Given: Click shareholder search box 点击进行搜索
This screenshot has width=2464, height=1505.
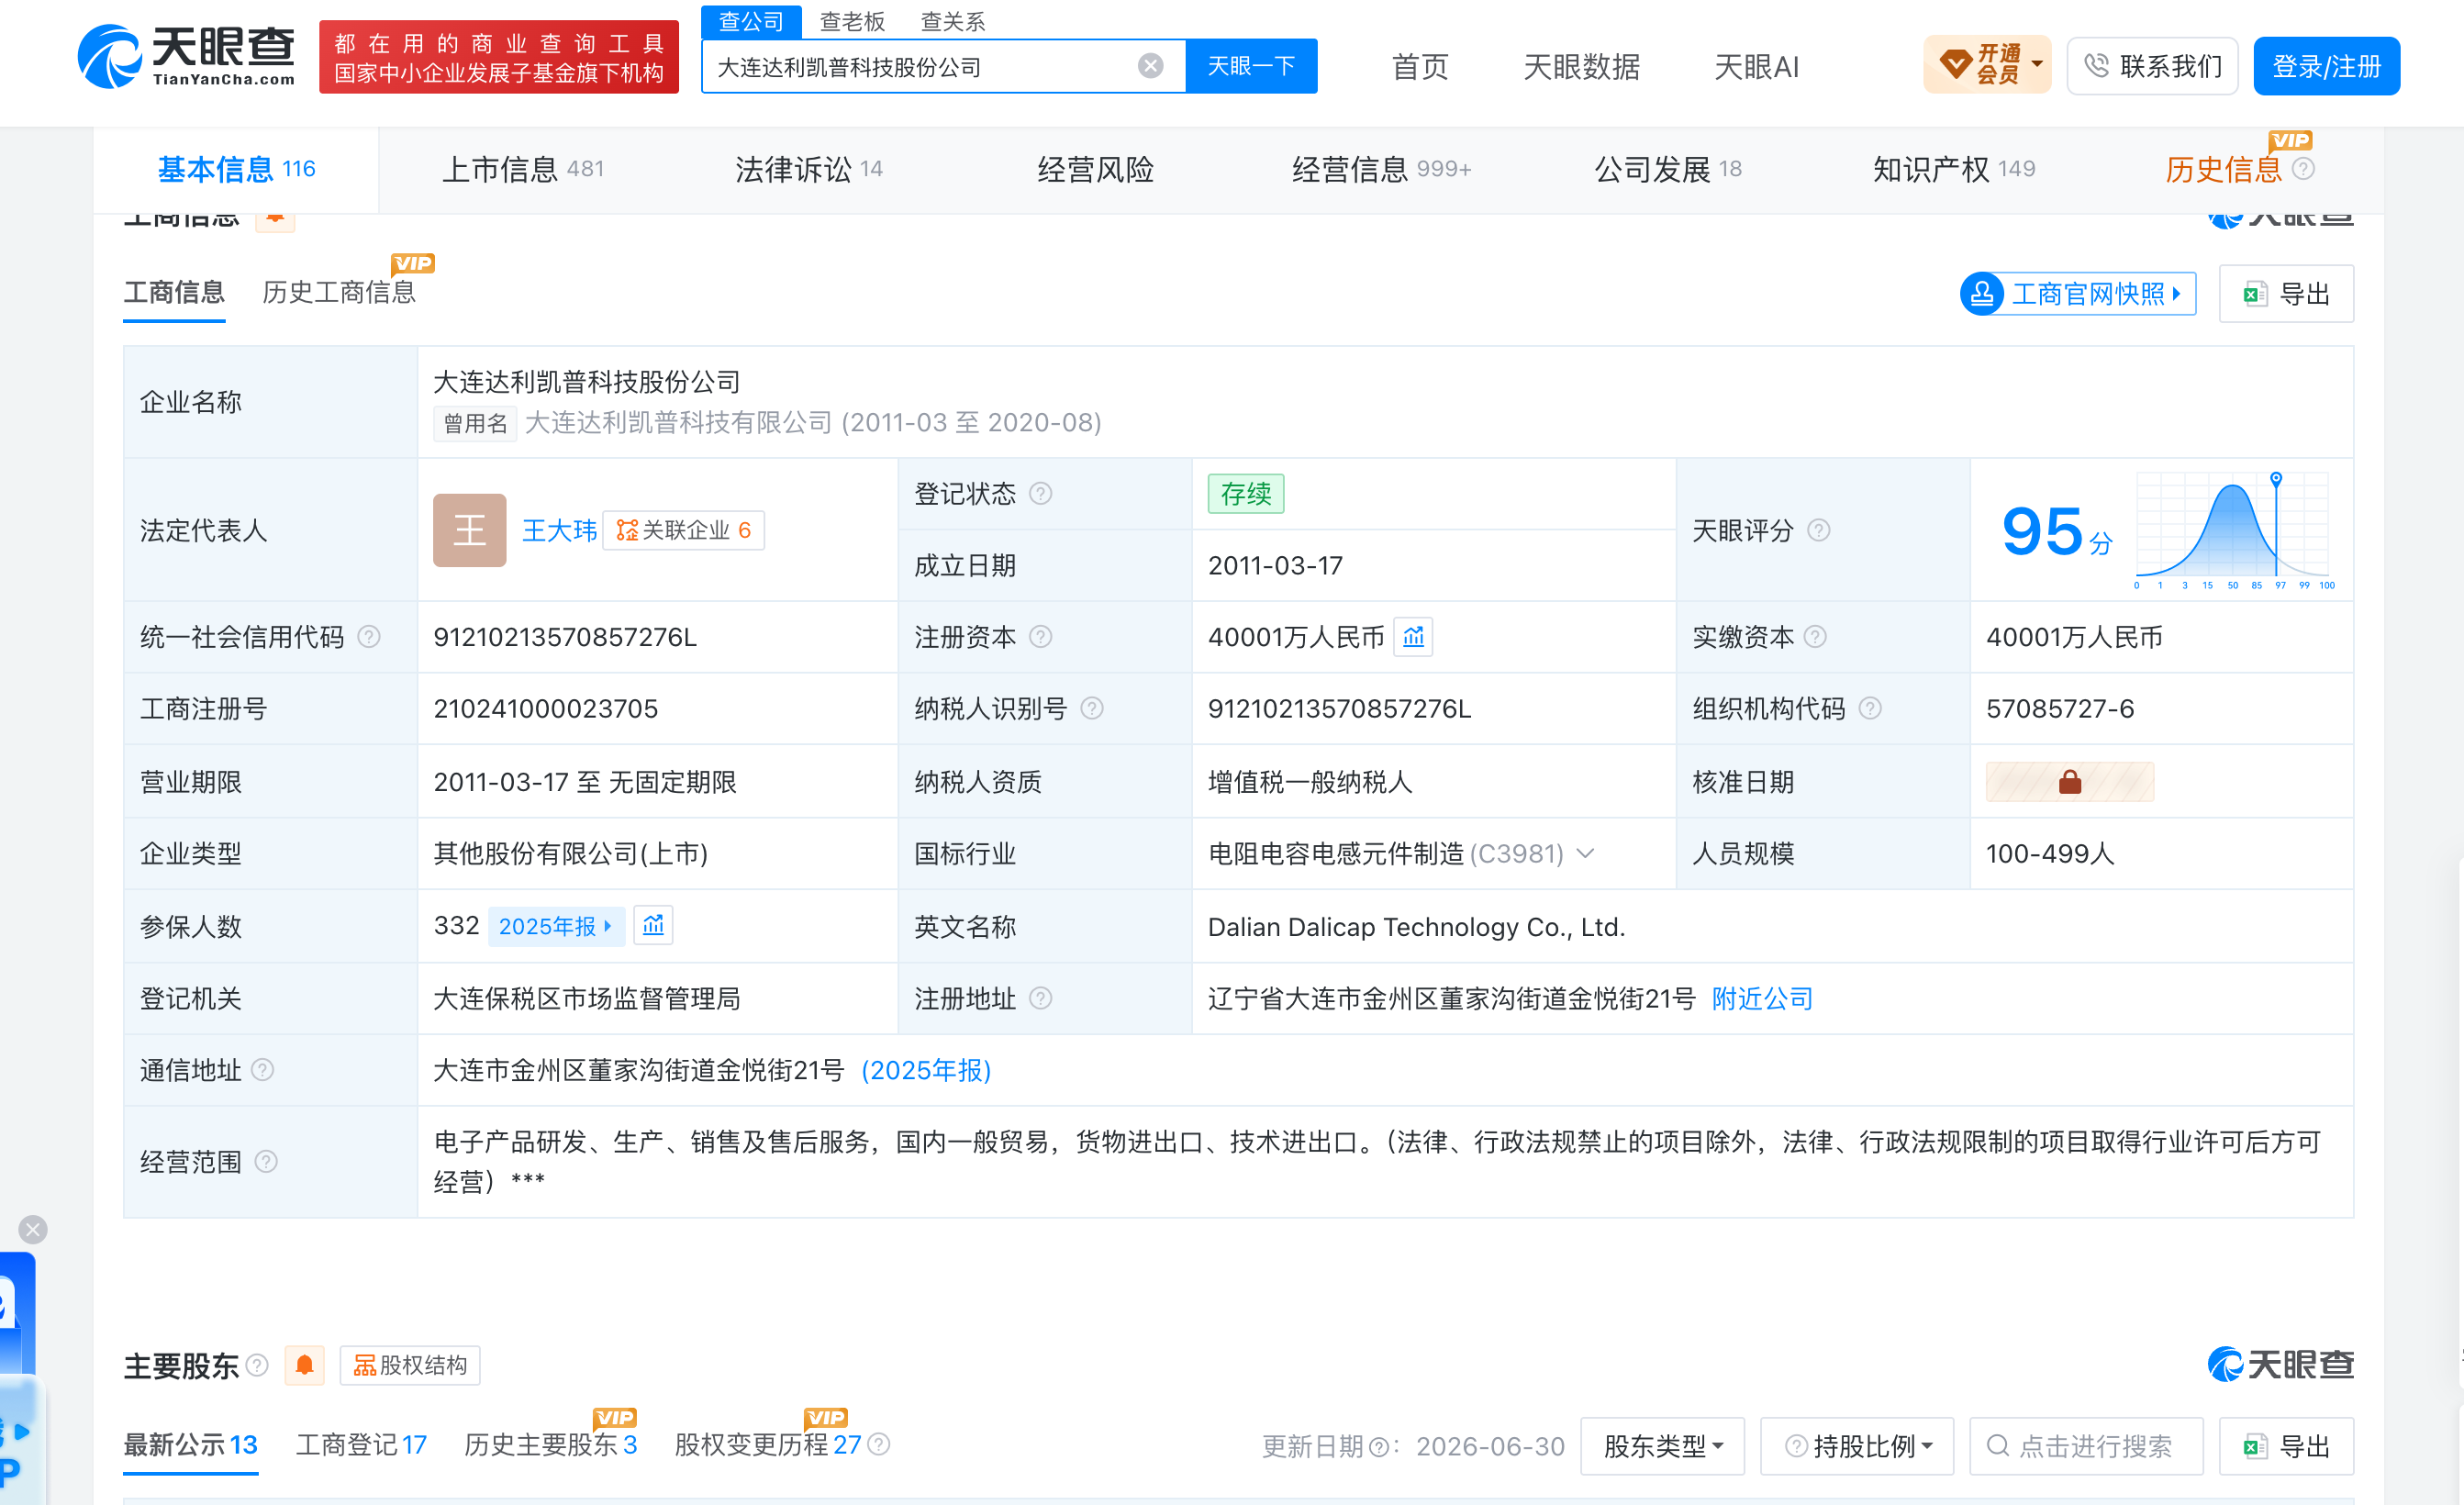Looking at the screenshot, I should pyautogui.click(x=2086, y=1446).
